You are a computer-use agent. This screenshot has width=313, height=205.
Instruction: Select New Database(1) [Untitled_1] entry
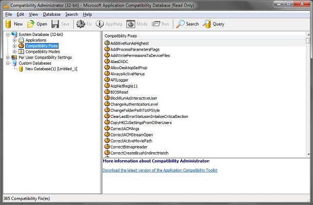(51, 69)
